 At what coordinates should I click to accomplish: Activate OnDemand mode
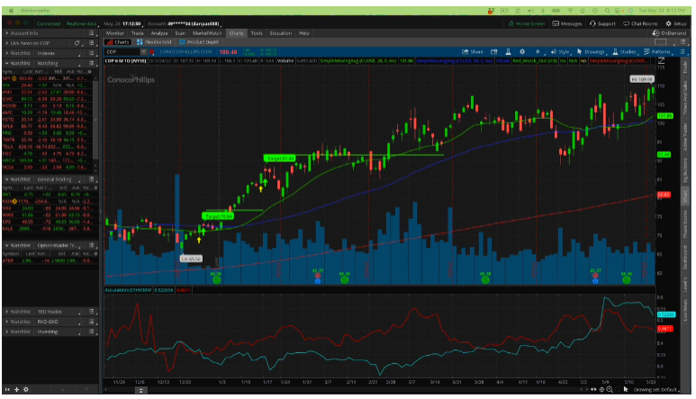tap(669, 33)
